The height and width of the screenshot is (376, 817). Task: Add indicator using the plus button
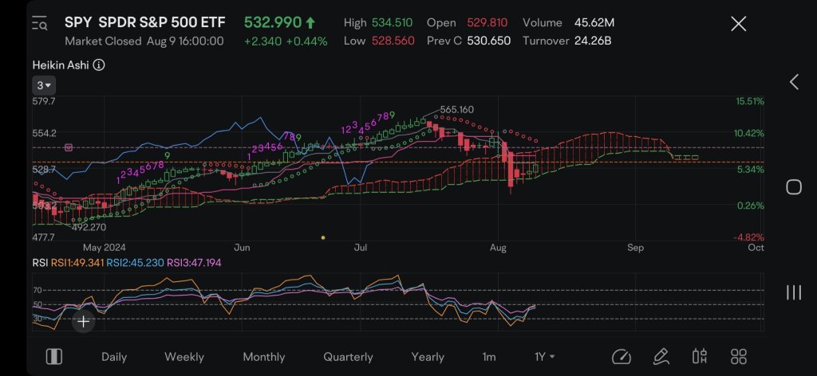83,321
